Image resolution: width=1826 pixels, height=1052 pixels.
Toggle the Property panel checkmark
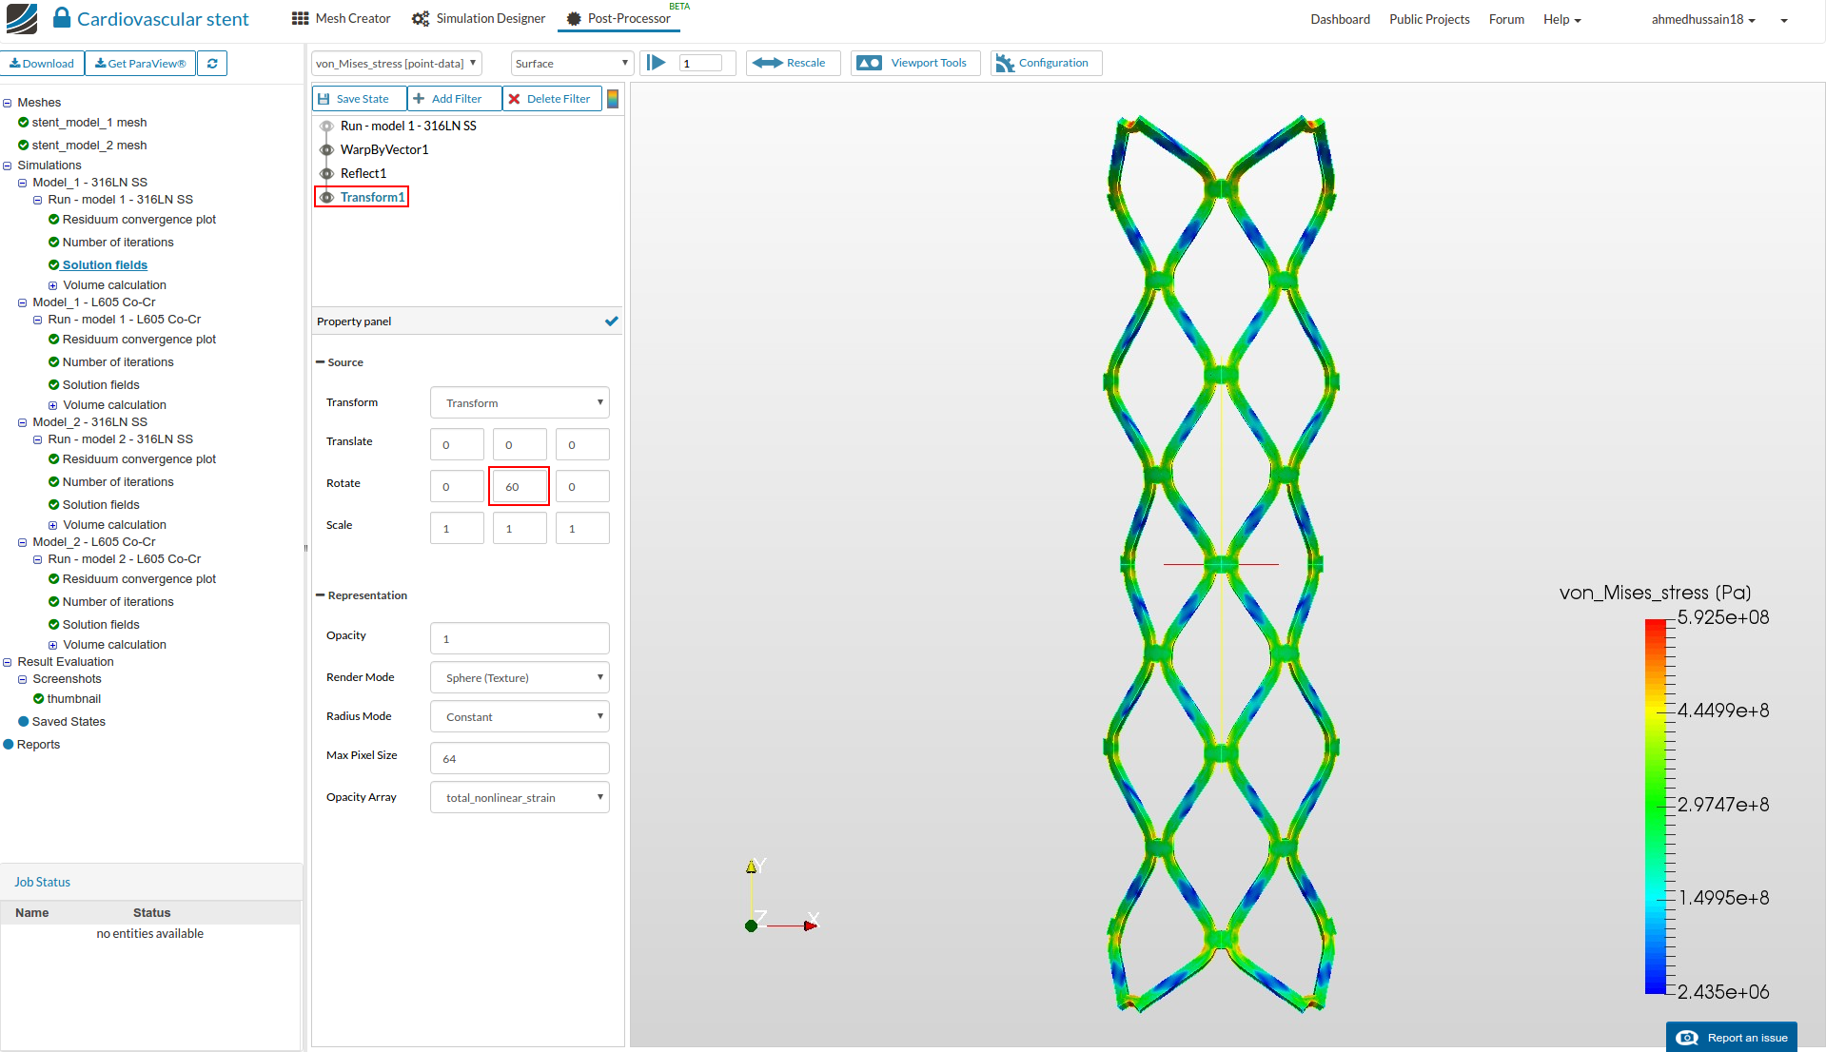(612, 321)
